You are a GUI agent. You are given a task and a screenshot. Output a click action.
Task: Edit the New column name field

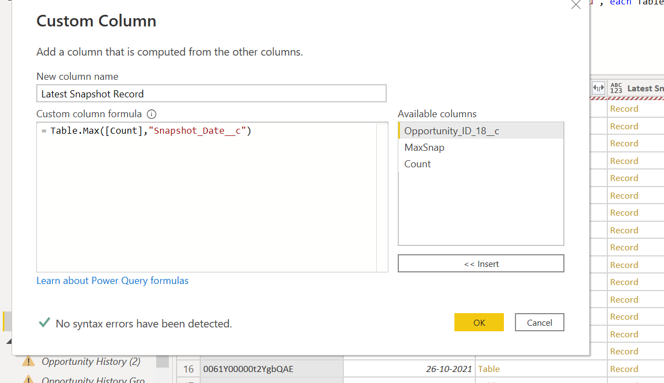[211, 94]
